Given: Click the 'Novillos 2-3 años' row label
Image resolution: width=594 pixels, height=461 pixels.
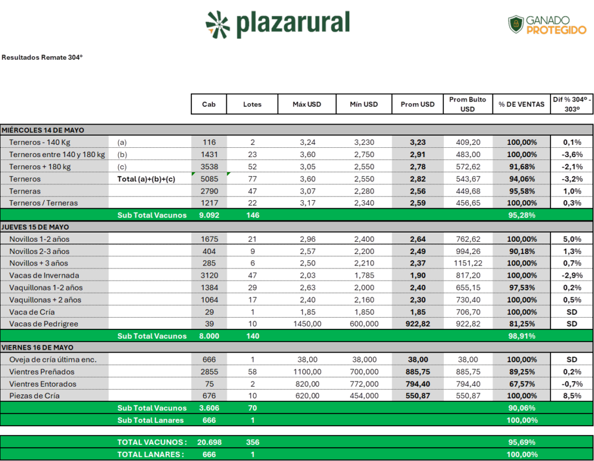Looking at the screenshot, I should tap(39, 252).
